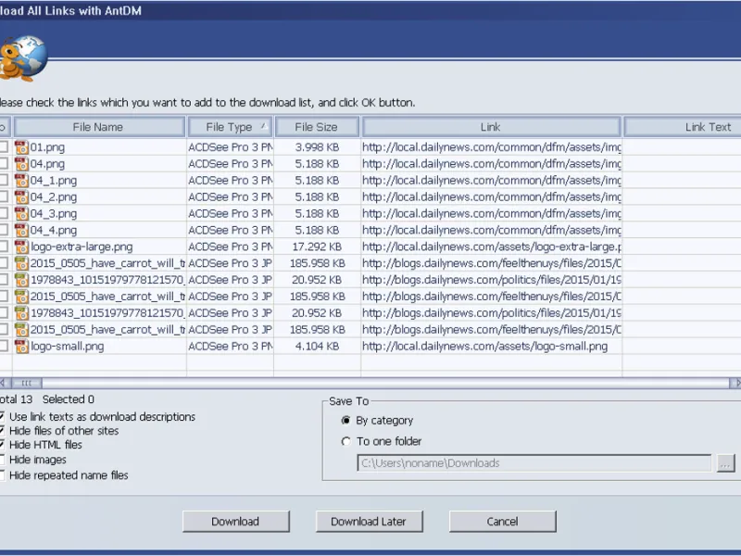
Task: Enable Hide images checkbox
Action: tap(2, 460)
